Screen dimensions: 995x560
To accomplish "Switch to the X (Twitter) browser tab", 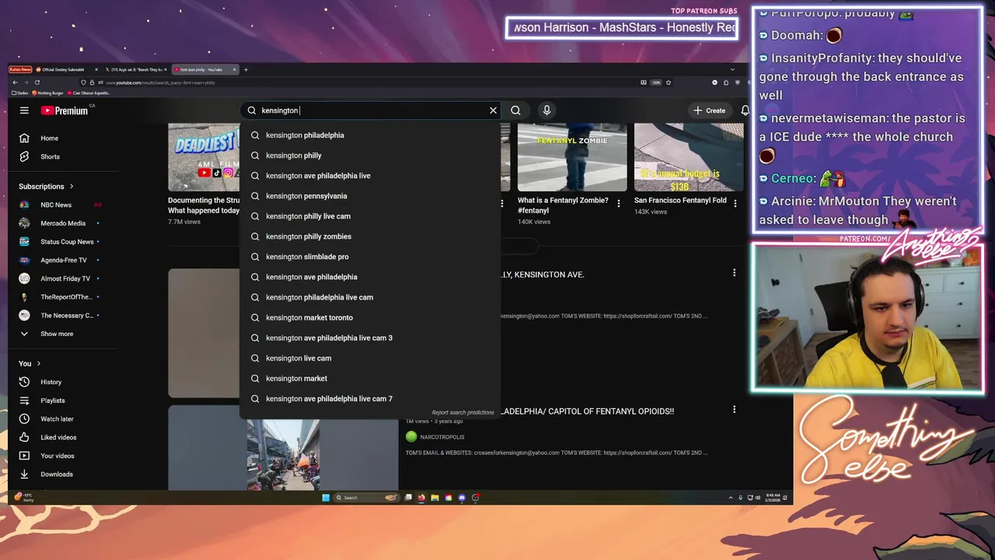I will pos(135,69).
